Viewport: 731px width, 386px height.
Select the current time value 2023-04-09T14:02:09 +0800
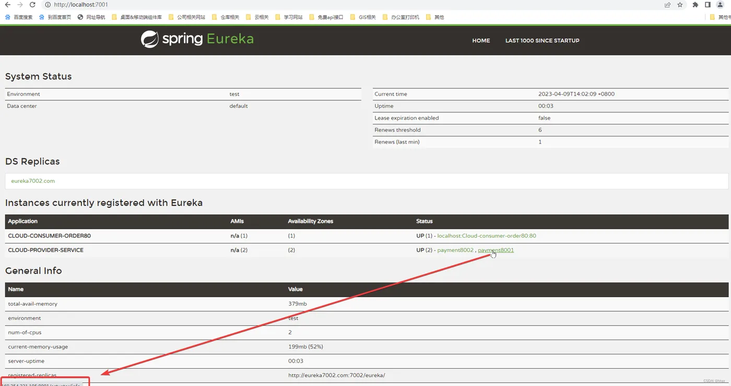tap(577, 94)
